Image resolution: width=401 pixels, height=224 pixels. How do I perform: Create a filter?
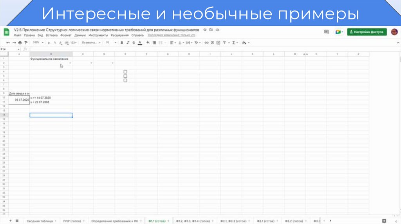(x=224, y=43)
